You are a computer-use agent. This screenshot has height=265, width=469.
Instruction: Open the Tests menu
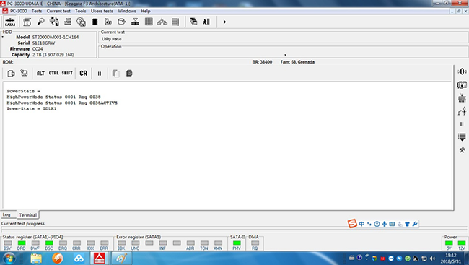[37, 11]
